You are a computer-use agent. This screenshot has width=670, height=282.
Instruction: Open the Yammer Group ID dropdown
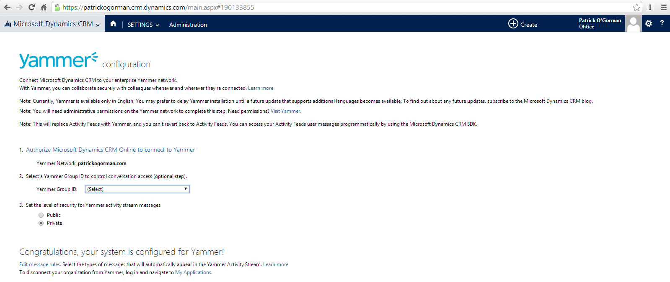point(137,189)
